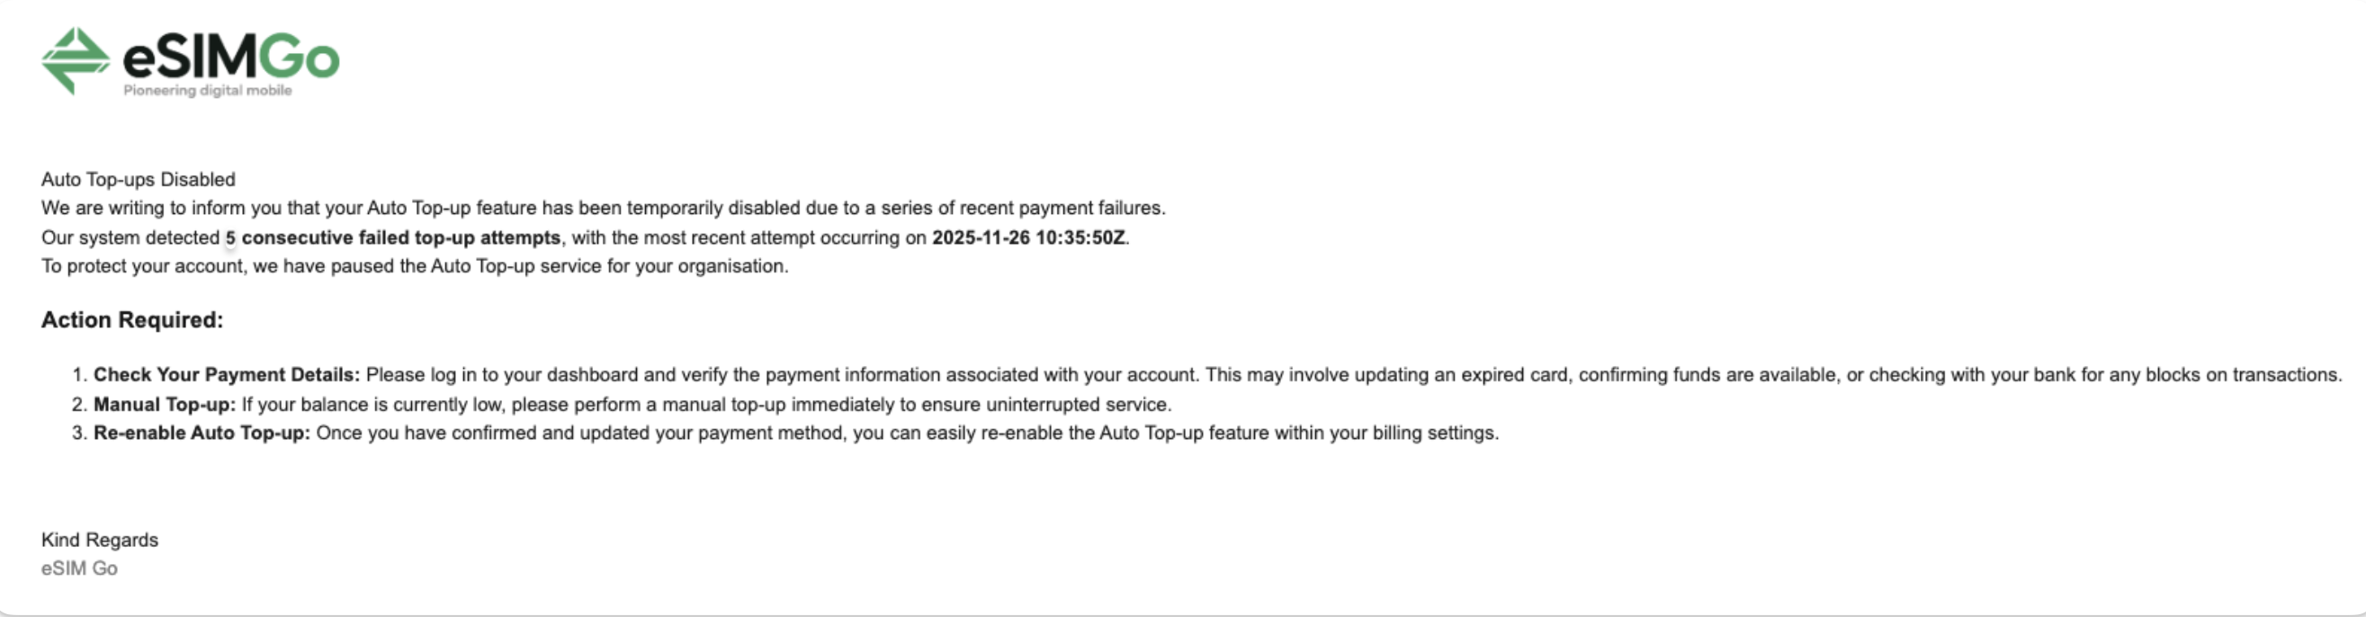Image resolution: width=2366 pixels, height=617 pixels.
Task: Click the bold "Check Your Payment Details:" label
Action: click(x=227, y=376)
